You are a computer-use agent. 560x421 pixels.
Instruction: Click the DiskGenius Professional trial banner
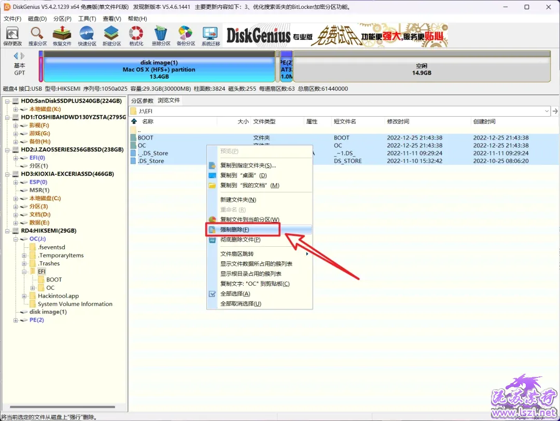[x=335, y=36]
